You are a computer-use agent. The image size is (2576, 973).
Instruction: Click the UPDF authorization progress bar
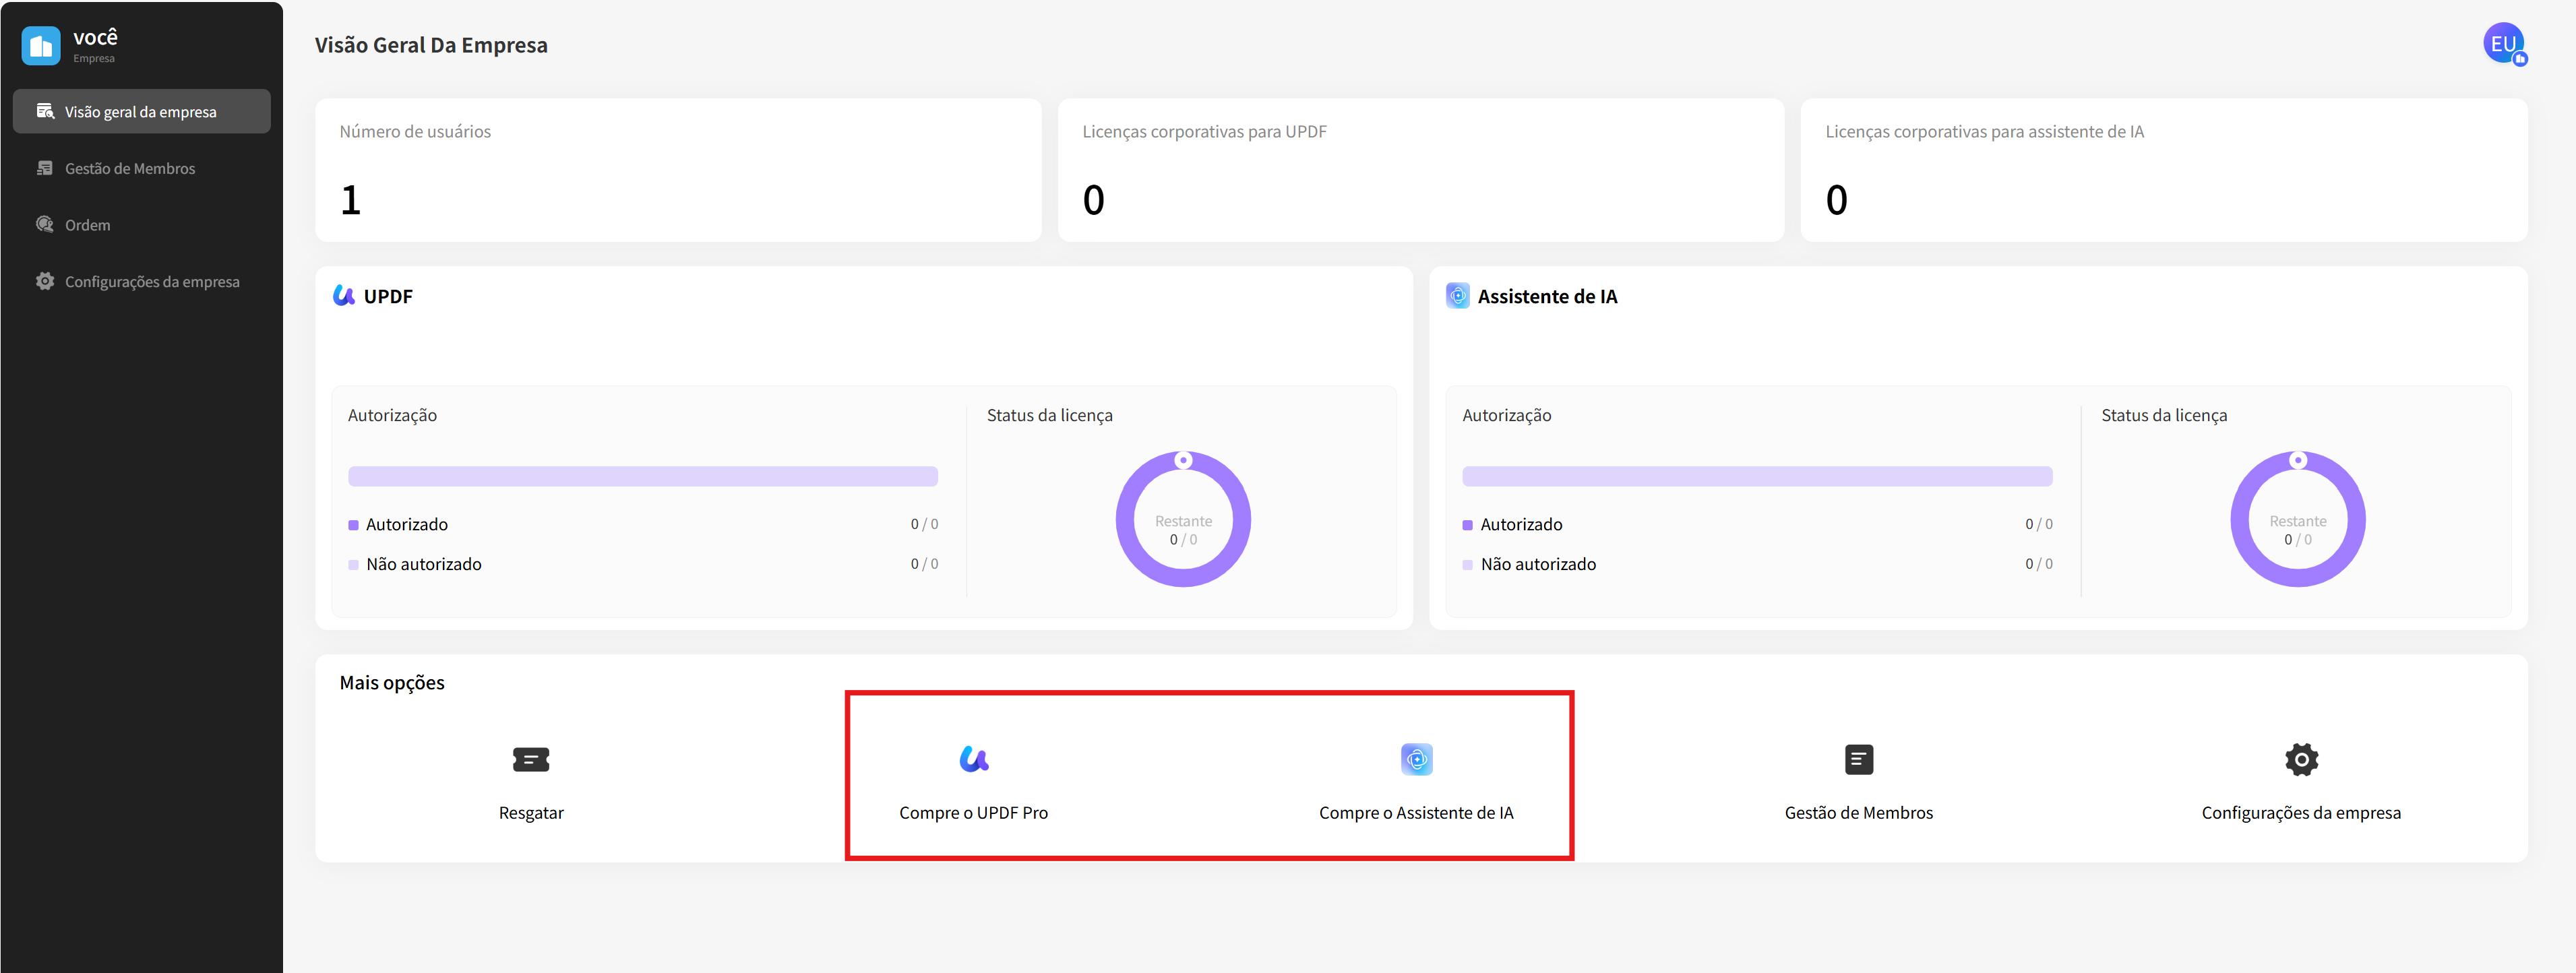click(643, 476)
